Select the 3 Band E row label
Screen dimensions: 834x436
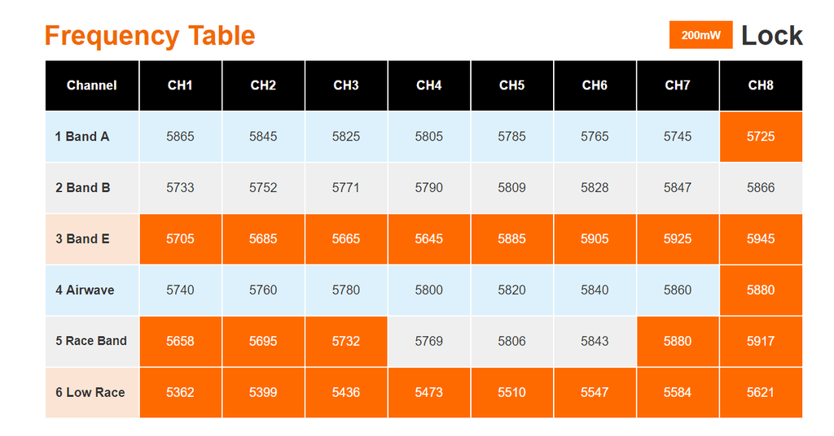coord(82,239)
